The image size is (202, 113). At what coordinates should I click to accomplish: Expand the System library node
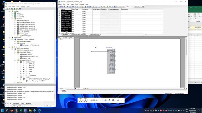coord(12,13)
